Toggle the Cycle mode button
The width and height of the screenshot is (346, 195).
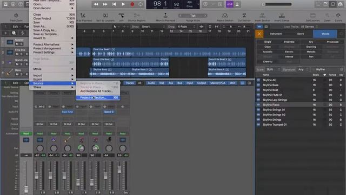pos(141,4)
